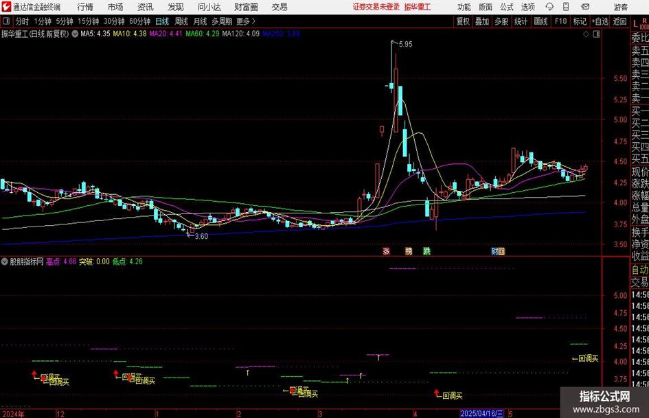Switch to the 月线 monthly tab
The height and width of the screenshot is (418, 649).
[200, 21]
